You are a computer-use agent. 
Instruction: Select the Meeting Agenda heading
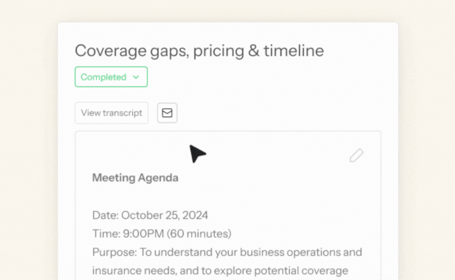tap(135, 178)
